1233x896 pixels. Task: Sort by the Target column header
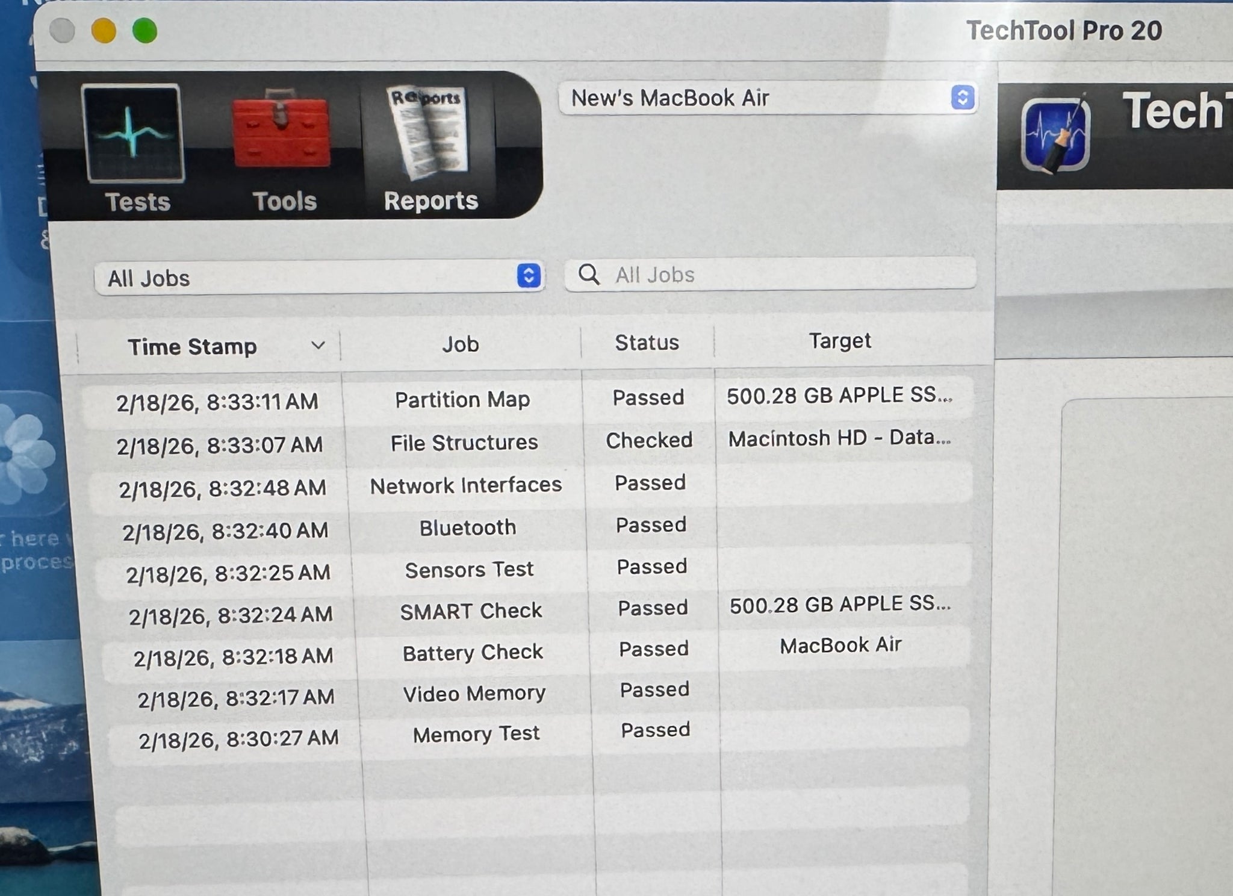click(x=839, y=341)
